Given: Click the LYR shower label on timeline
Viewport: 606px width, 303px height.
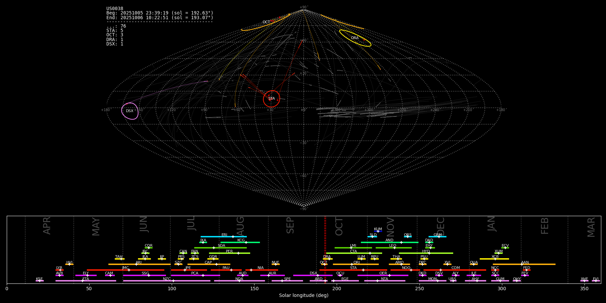Looking at the screenshot, I should coord(59,268).
